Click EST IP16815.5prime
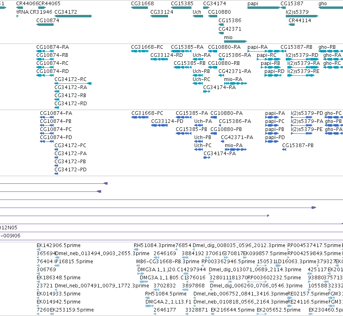 pos(74,262)
